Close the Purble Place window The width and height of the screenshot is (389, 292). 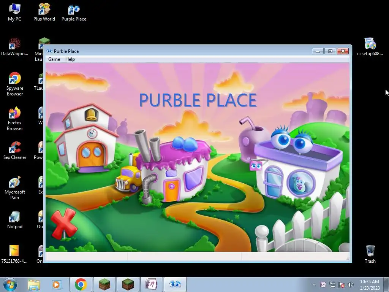[x=343, y=51]
